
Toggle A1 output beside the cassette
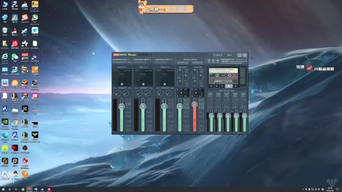coord(242,69)
